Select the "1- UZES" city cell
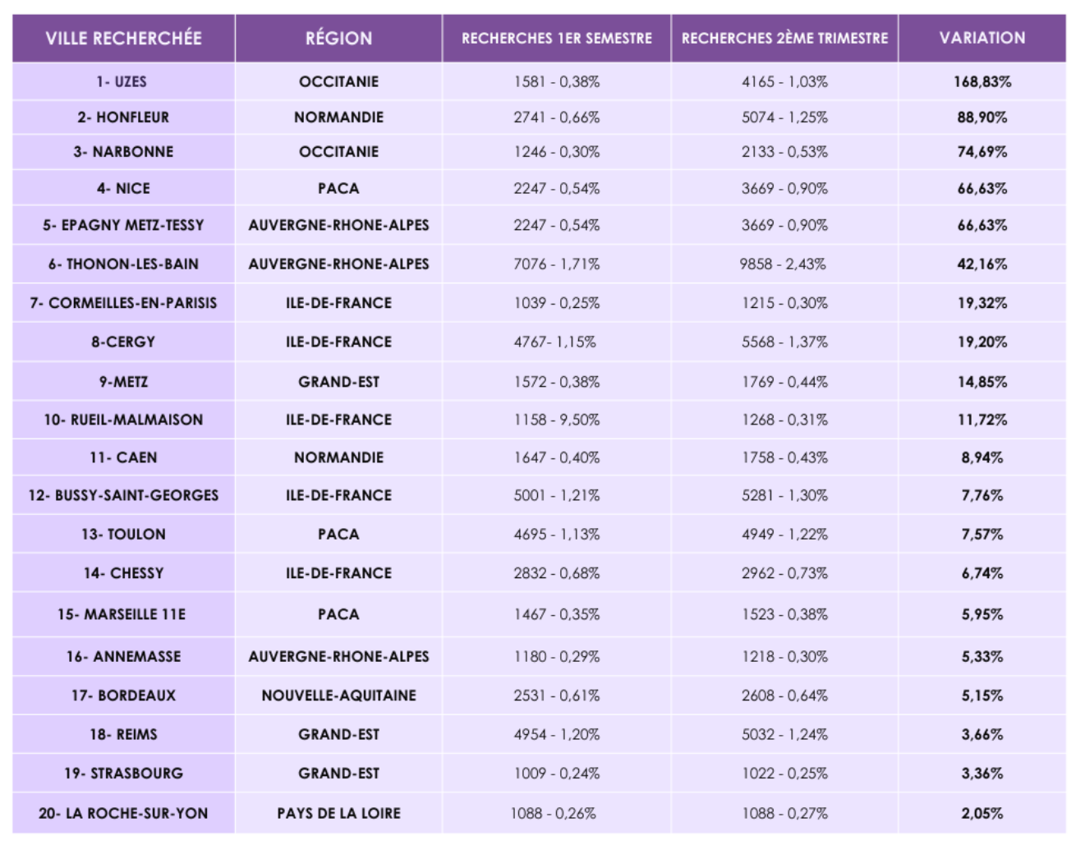This screenshot has width=1085, height=845. pyautogui.click(x=122, y=82)
